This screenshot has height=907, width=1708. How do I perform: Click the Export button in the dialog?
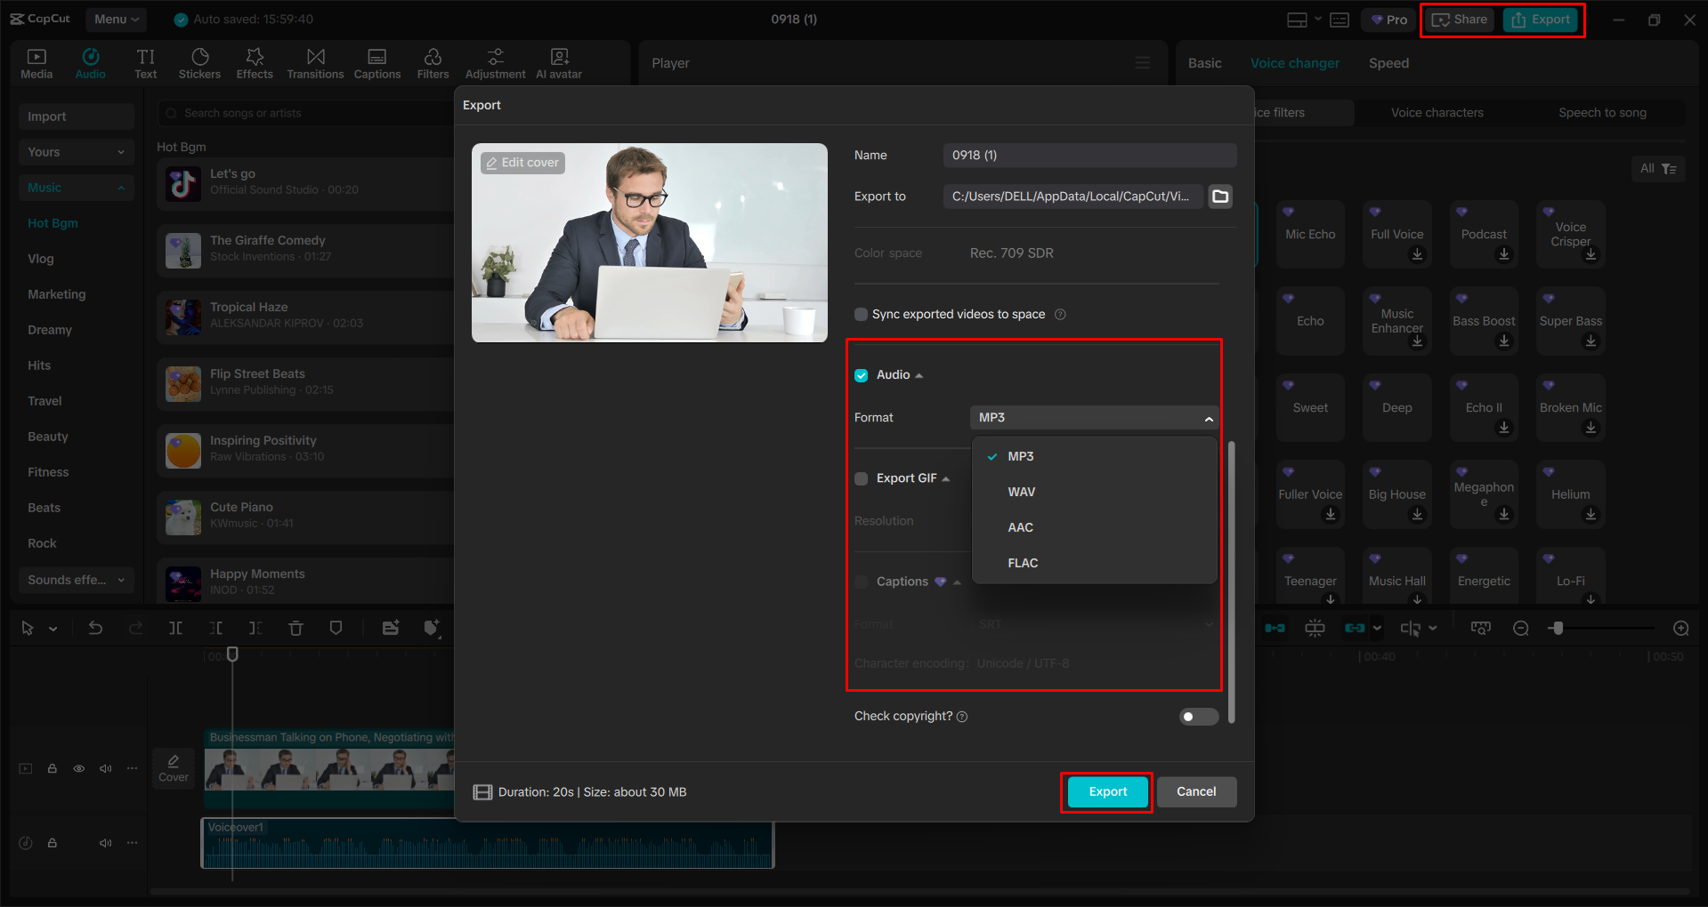pos(1105,791)
